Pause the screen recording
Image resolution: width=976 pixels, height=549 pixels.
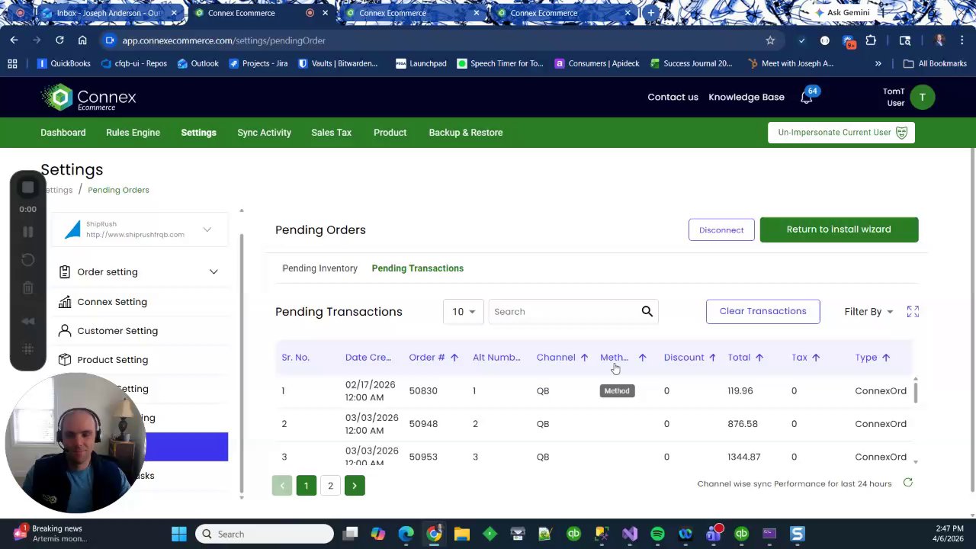click(27, 232)
